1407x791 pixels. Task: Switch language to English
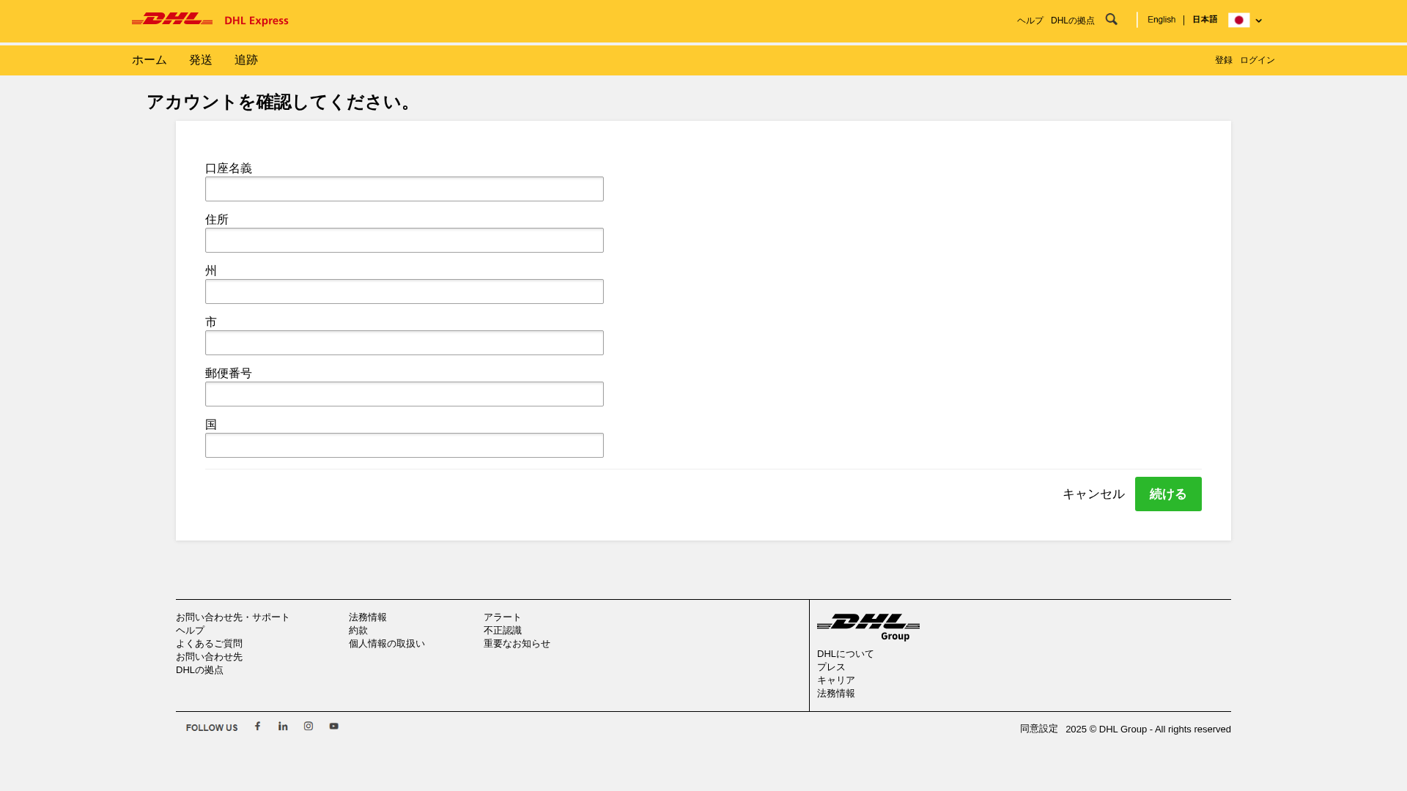coord(1161,20)
